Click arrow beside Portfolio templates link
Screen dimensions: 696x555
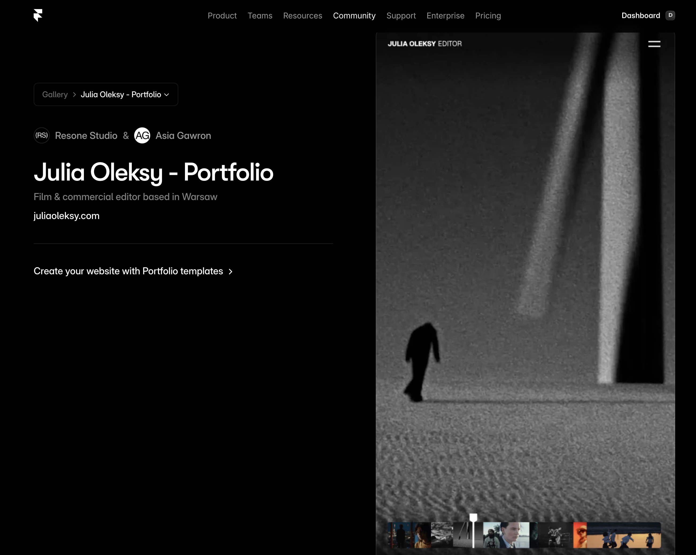pyautogui.click(x=230, y=272)
